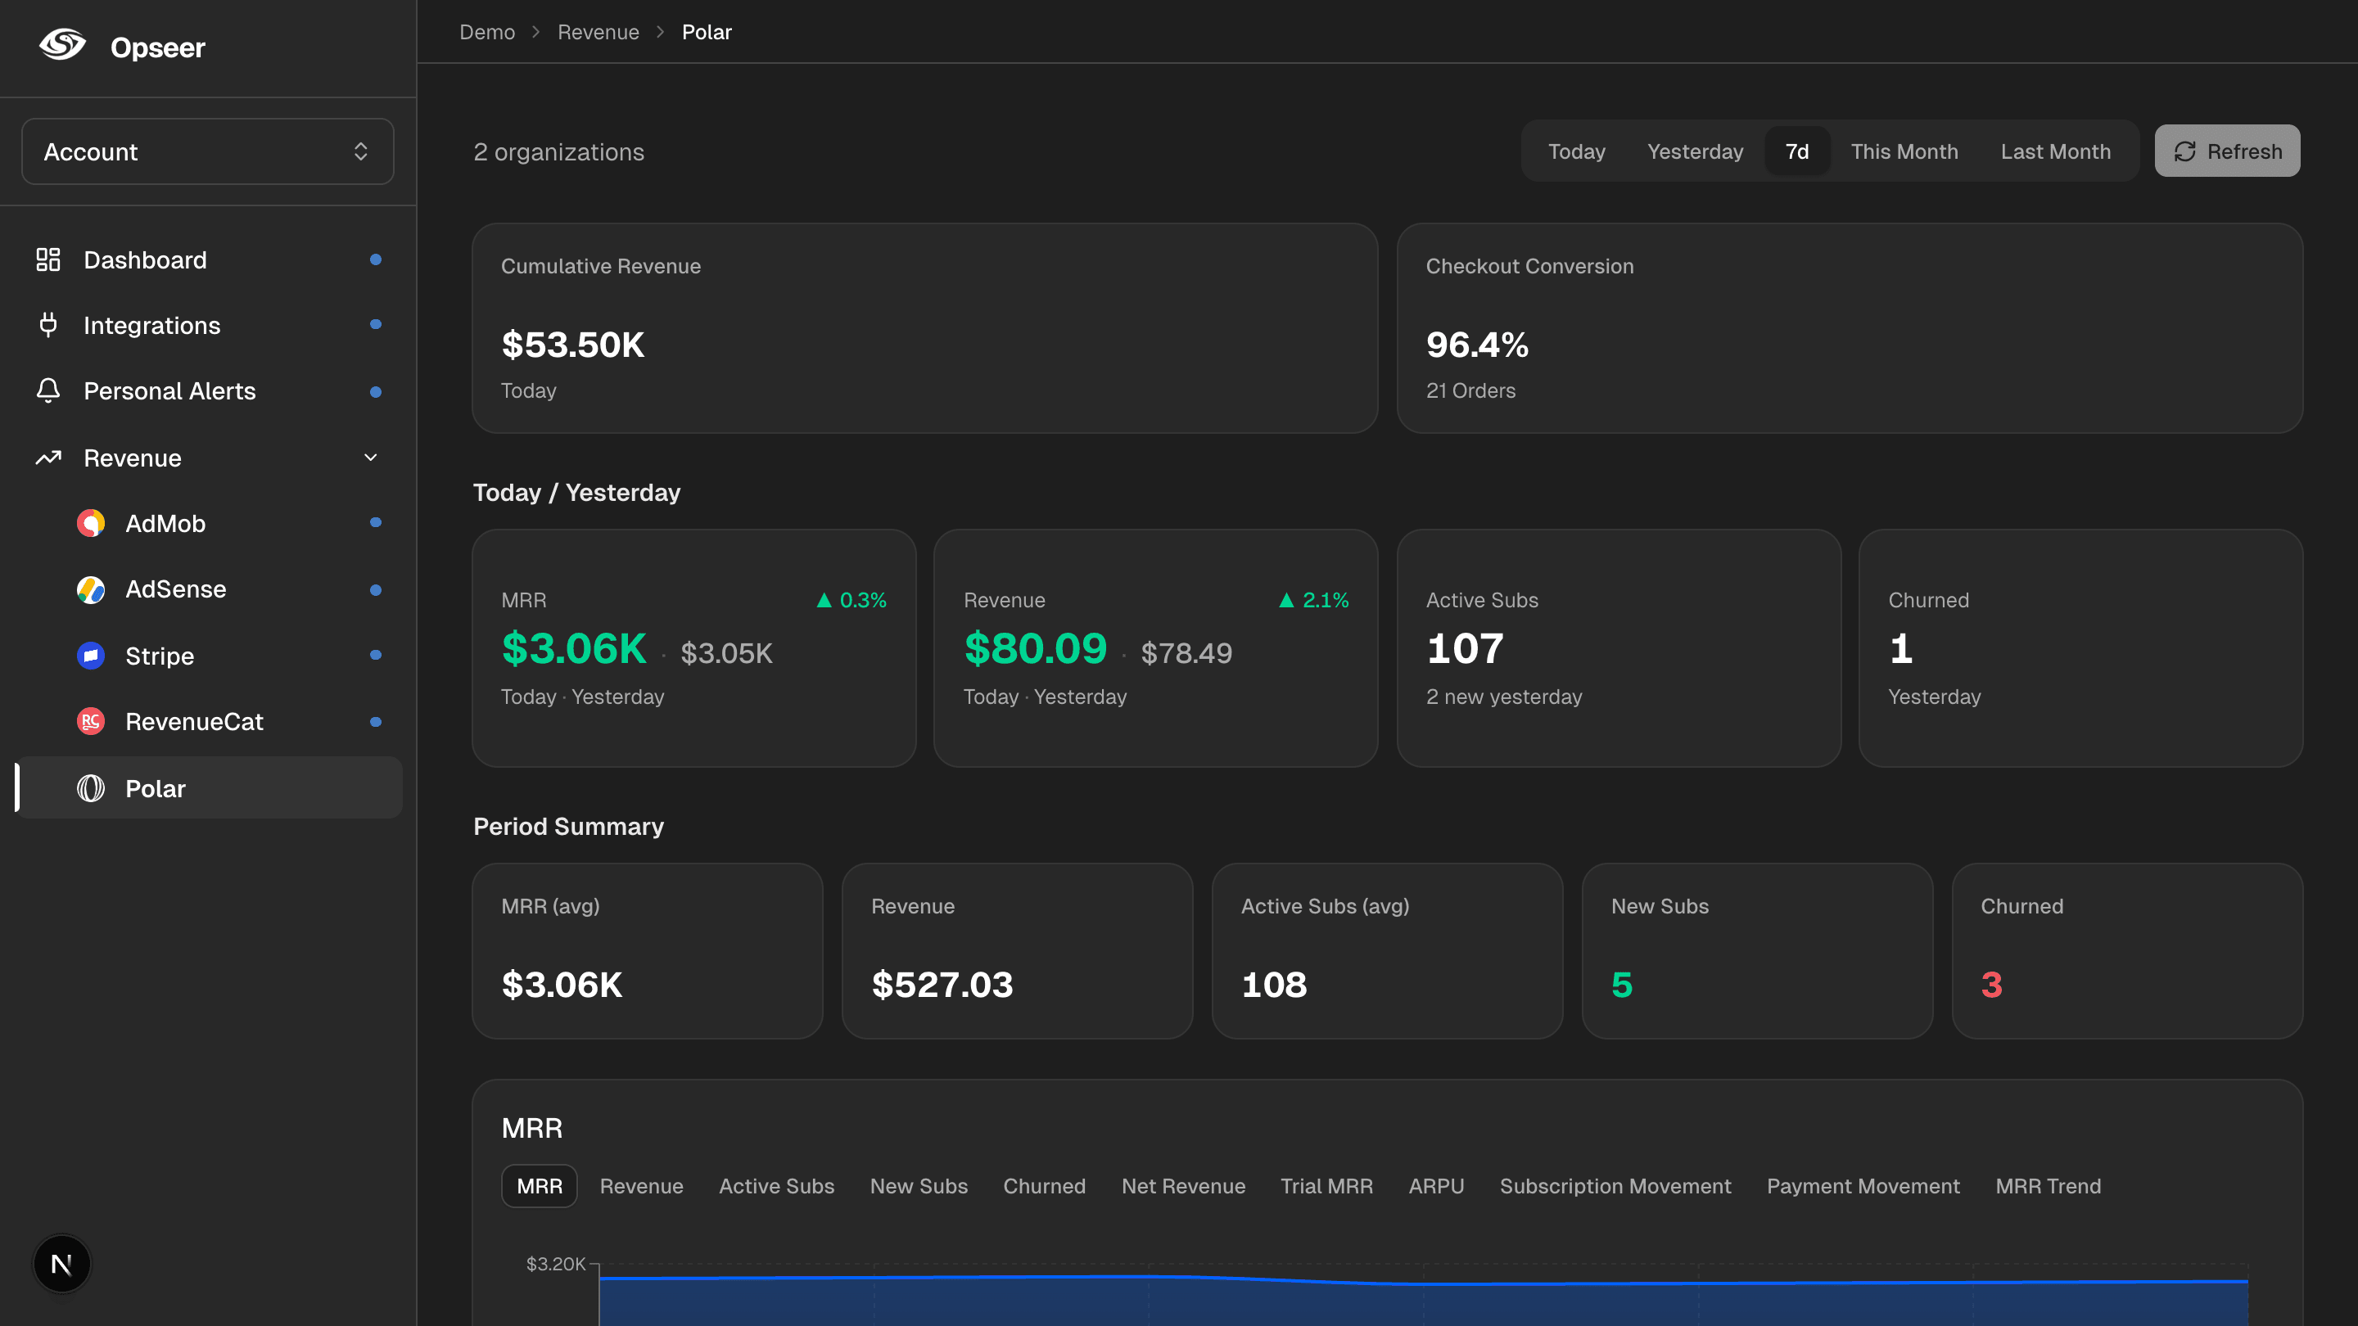This screenshot has width=2358, height=1326.
Task: Click the Active Subs 107 value
Action: [x=1465, y=649]
